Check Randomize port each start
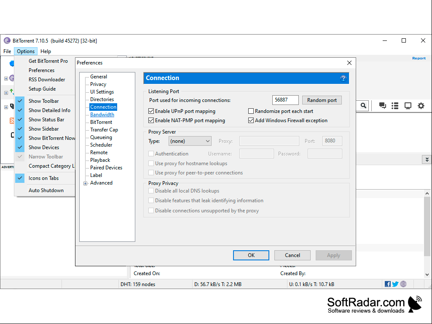The image size is (432, 324). click(251, 111)
